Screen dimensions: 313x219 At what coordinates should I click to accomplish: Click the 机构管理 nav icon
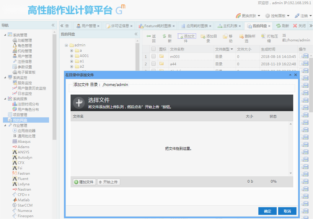[x=15, y=51]
